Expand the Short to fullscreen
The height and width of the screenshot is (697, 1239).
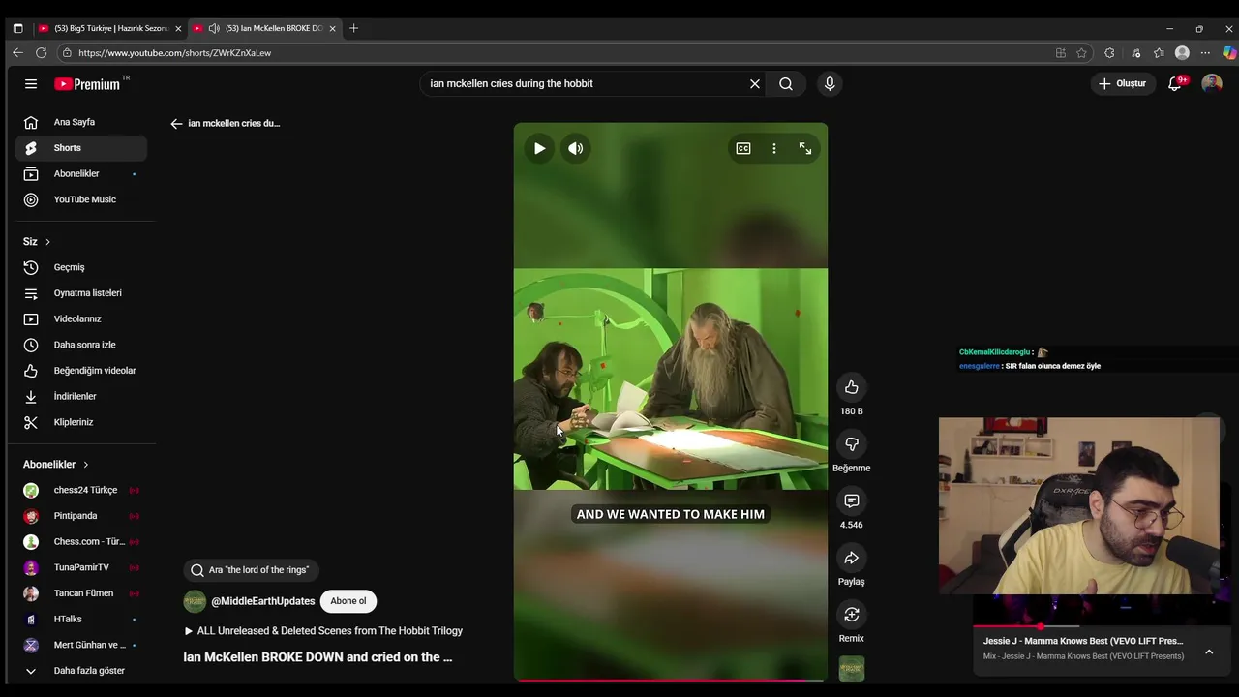pos(805,148)
